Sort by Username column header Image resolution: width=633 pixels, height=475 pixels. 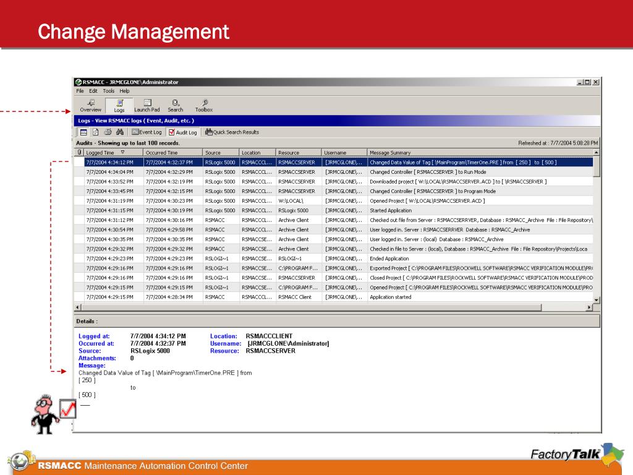pos(344,153)
